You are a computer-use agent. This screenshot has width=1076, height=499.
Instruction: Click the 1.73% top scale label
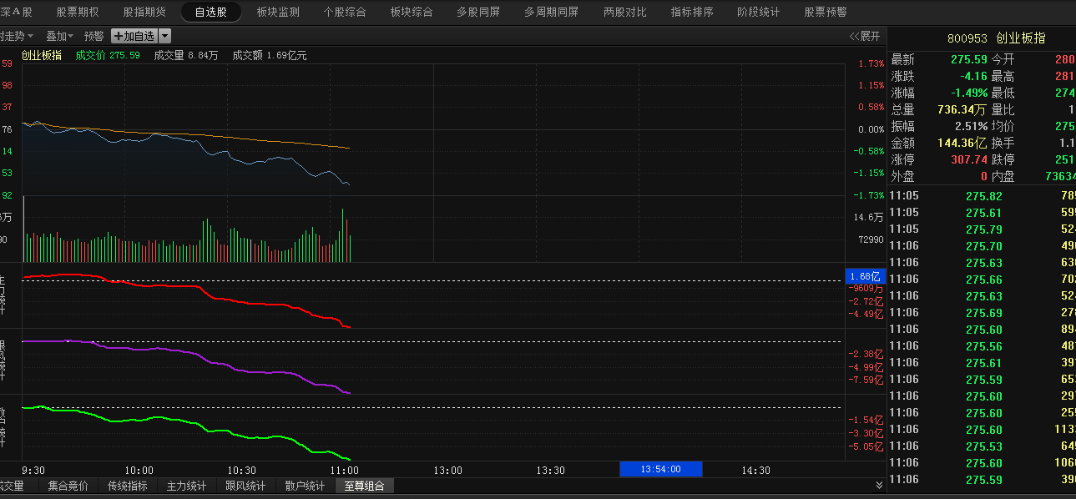point(871,63)
